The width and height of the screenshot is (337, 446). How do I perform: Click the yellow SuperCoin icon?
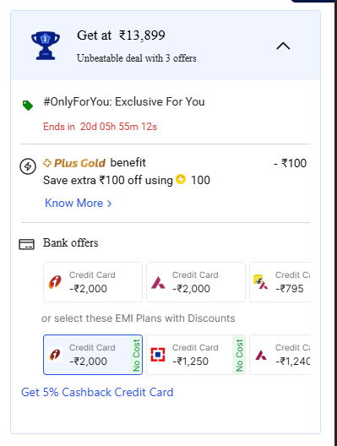point(181,179)
